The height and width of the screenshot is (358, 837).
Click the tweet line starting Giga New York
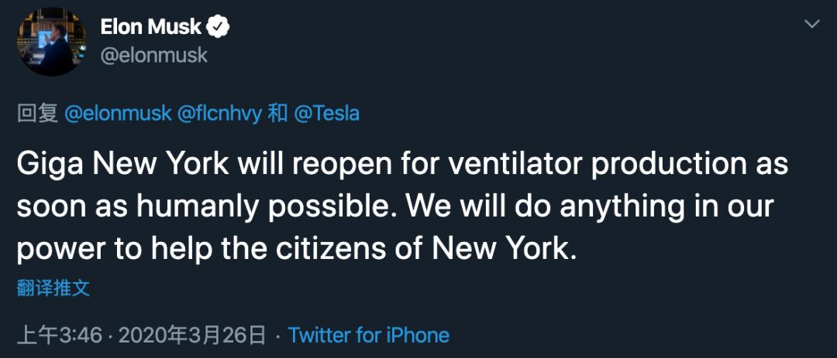coord(402,165)
